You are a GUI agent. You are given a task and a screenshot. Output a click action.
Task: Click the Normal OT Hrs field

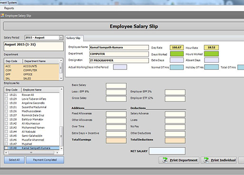pyautogui.click(x=177, y=67)
